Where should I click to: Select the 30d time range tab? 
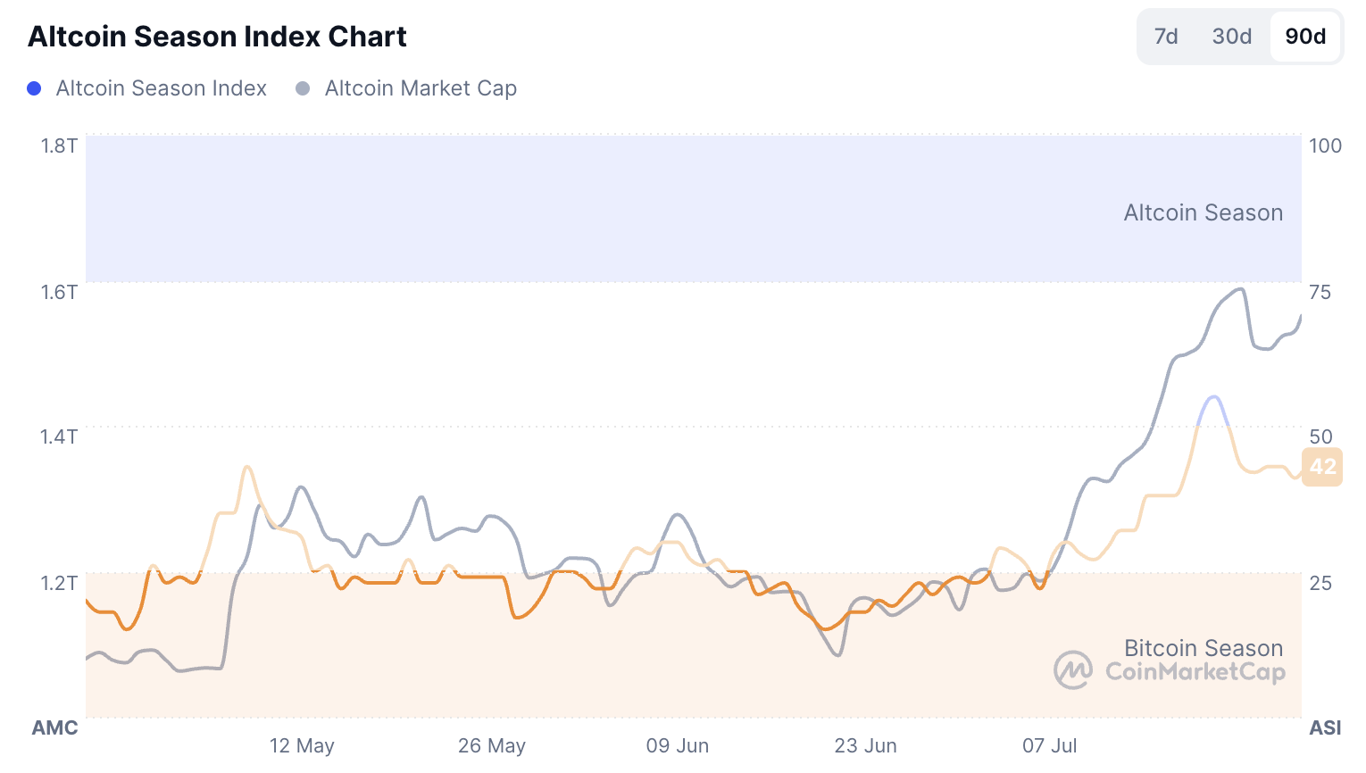pos(1231,37)
